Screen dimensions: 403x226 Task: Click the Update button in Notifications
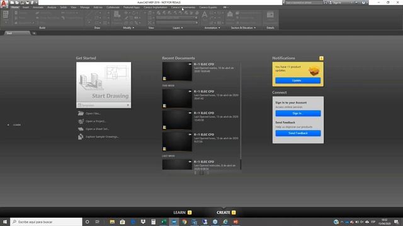click(298, 80)
